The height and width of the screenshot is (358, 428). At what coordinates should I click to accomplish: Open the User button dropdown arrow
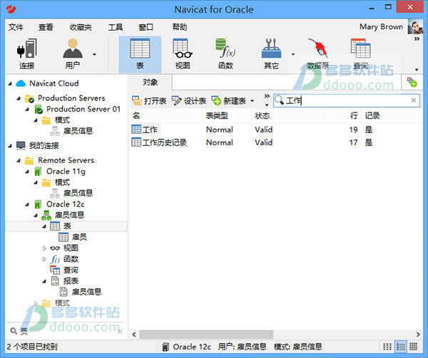(x=94, y=55)
